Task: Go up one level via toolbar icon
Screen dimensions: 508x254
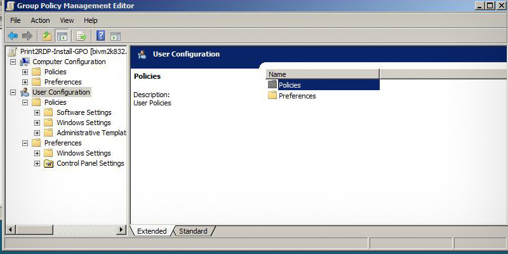Action: pyautogui.click(x=46, y=36)
